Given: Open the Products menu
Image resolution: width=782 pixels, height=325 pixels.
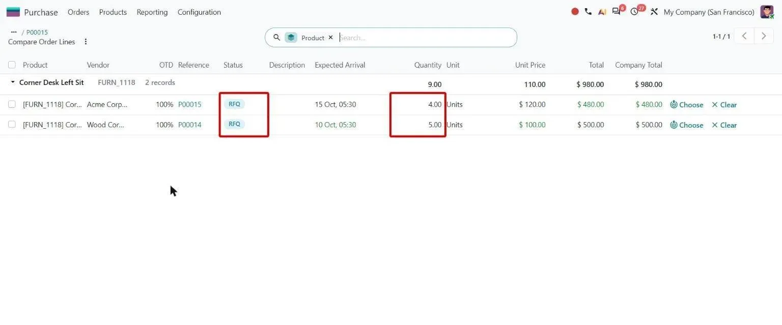Looking at the screenshot, I should pyautogui.click(x=113, y=12).
